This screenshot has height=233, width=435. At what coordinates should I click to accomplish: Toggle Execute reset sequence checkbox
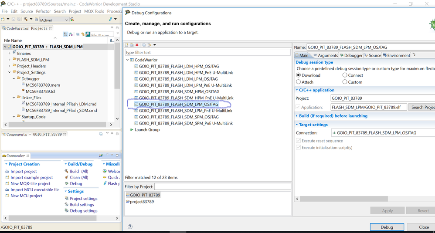(298, 141)
